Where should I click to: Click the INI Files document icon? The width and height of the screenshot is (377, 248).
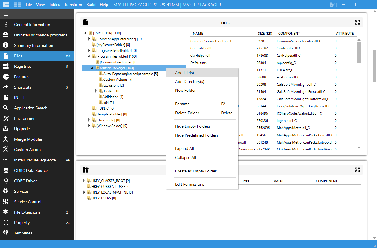pyautogui.click(x=6, y=98)
